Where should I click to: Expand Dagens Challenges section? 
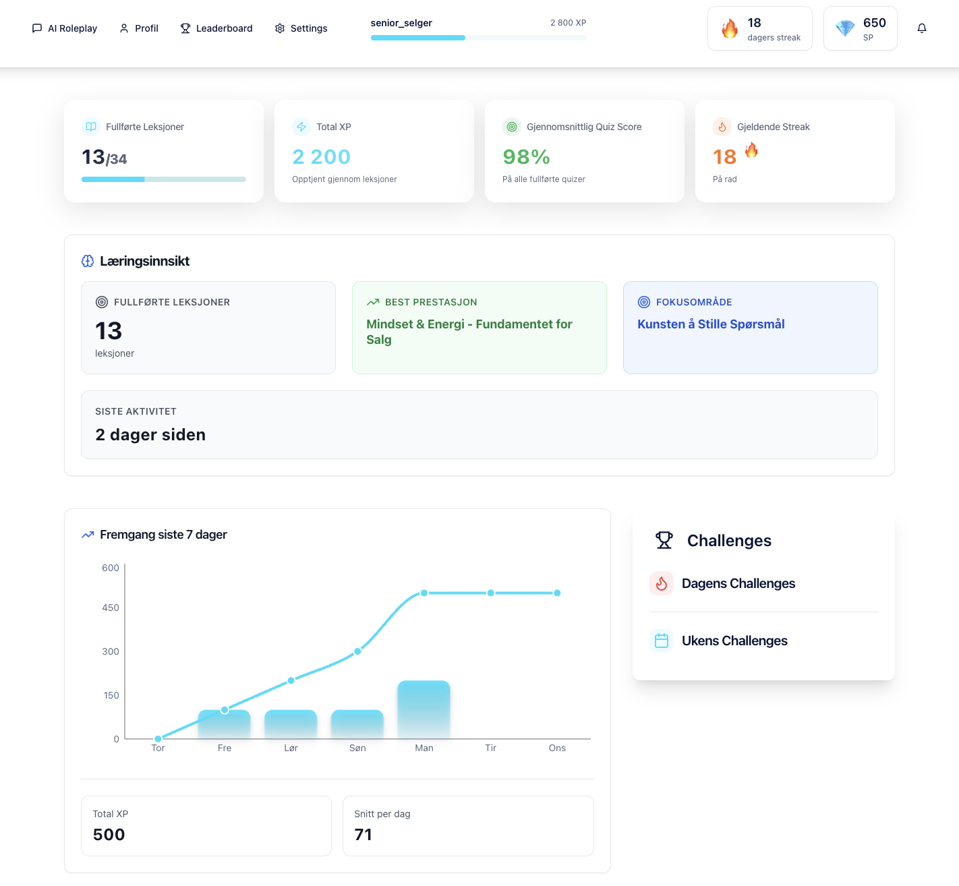738,583
